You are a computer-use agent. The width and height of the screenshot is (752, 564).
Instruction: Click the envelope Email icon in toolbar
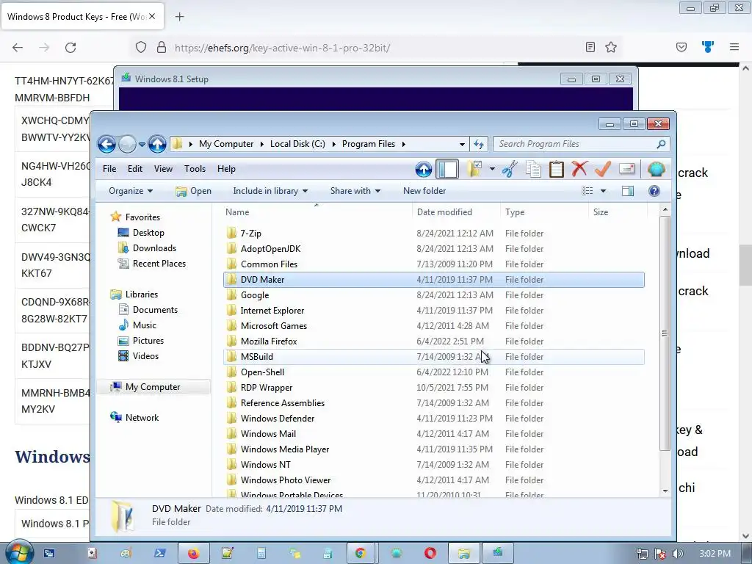(626, 169)
